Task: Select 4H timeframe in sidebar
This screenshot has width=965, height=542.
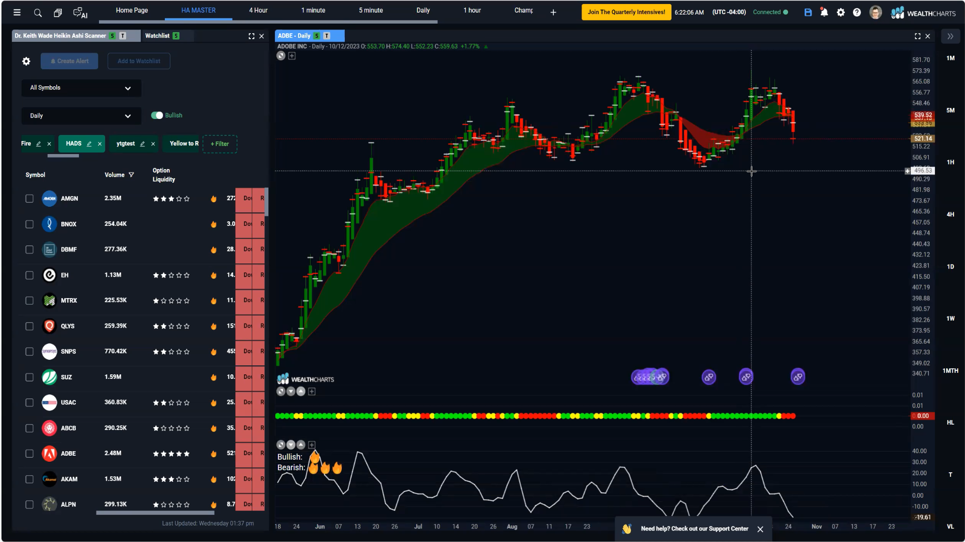Action: 950,214
